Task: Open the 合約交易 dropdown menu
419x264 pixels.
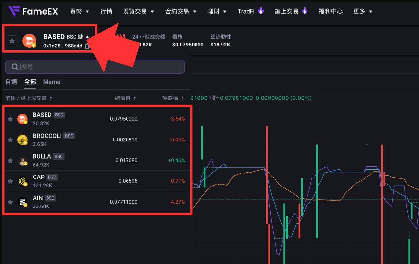Action: point(181,11)
